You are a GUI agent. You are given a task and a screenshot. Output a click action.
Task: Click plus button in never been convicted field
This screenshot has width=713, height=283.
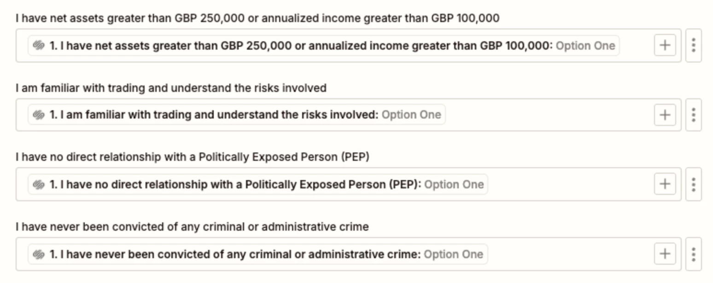pos(665,254)
